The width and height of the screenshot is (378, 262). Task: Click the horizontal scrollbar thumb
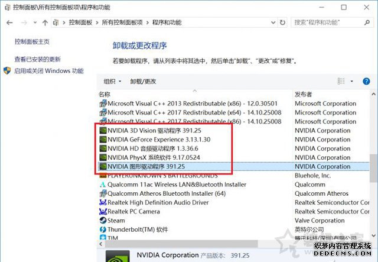(x=181, y=244)
